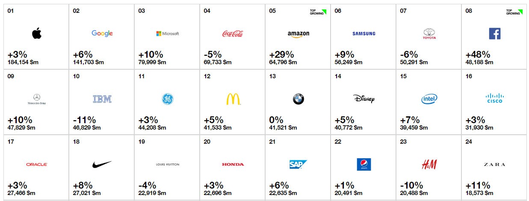Image resolution: width=529 pixels, height=201 pixels.
Task: Select the Facebook logo icon
Action: point(494,34)
